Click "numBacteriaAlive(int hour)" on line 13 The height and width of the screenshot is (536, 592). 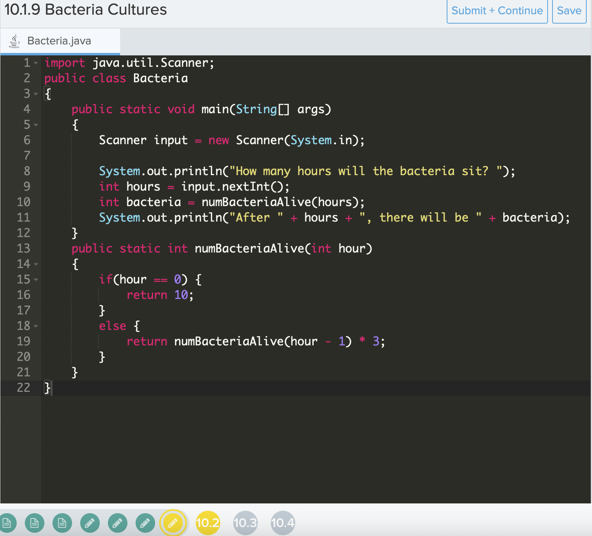[x=283, y=248]
